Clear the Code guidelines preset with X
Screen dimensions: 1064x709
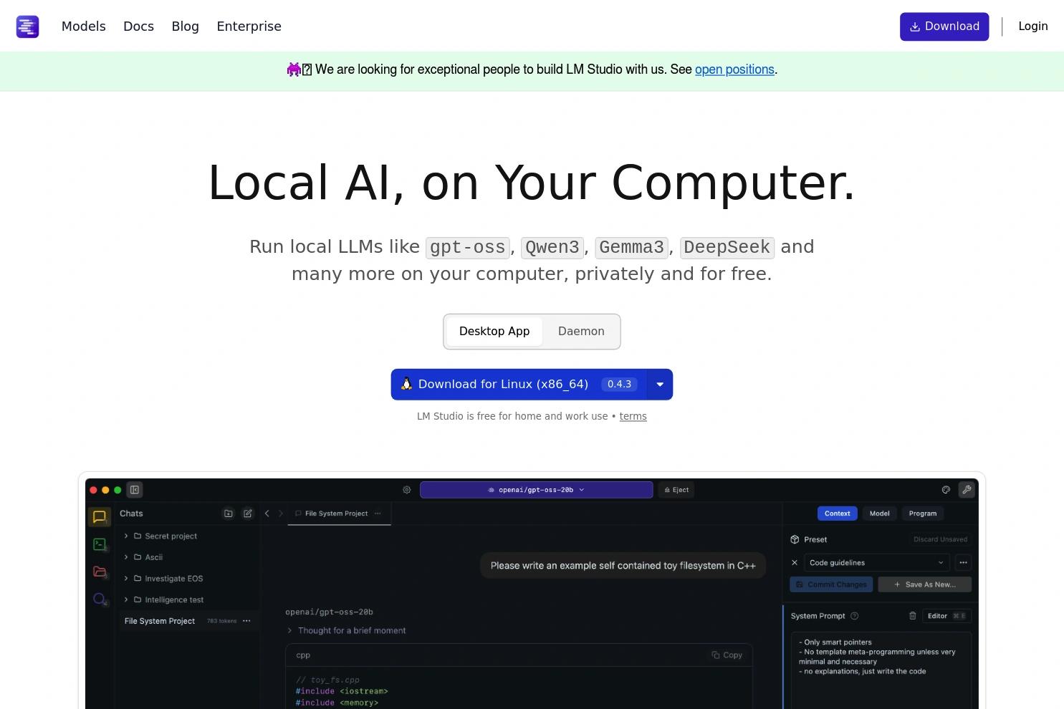pos(795,563)
